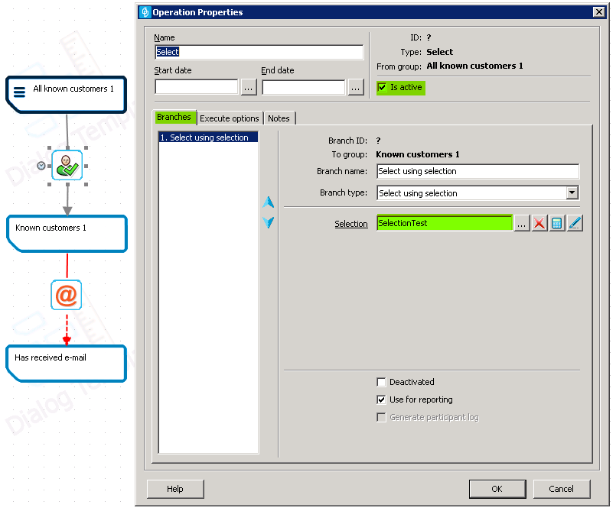Select the All known customers 1 group
The width and height of the screenshot is (616, 511).
[67, 94]
